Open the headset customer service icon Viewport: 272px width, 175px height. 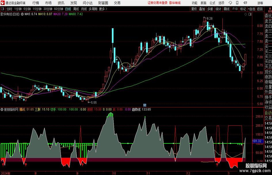230,3
